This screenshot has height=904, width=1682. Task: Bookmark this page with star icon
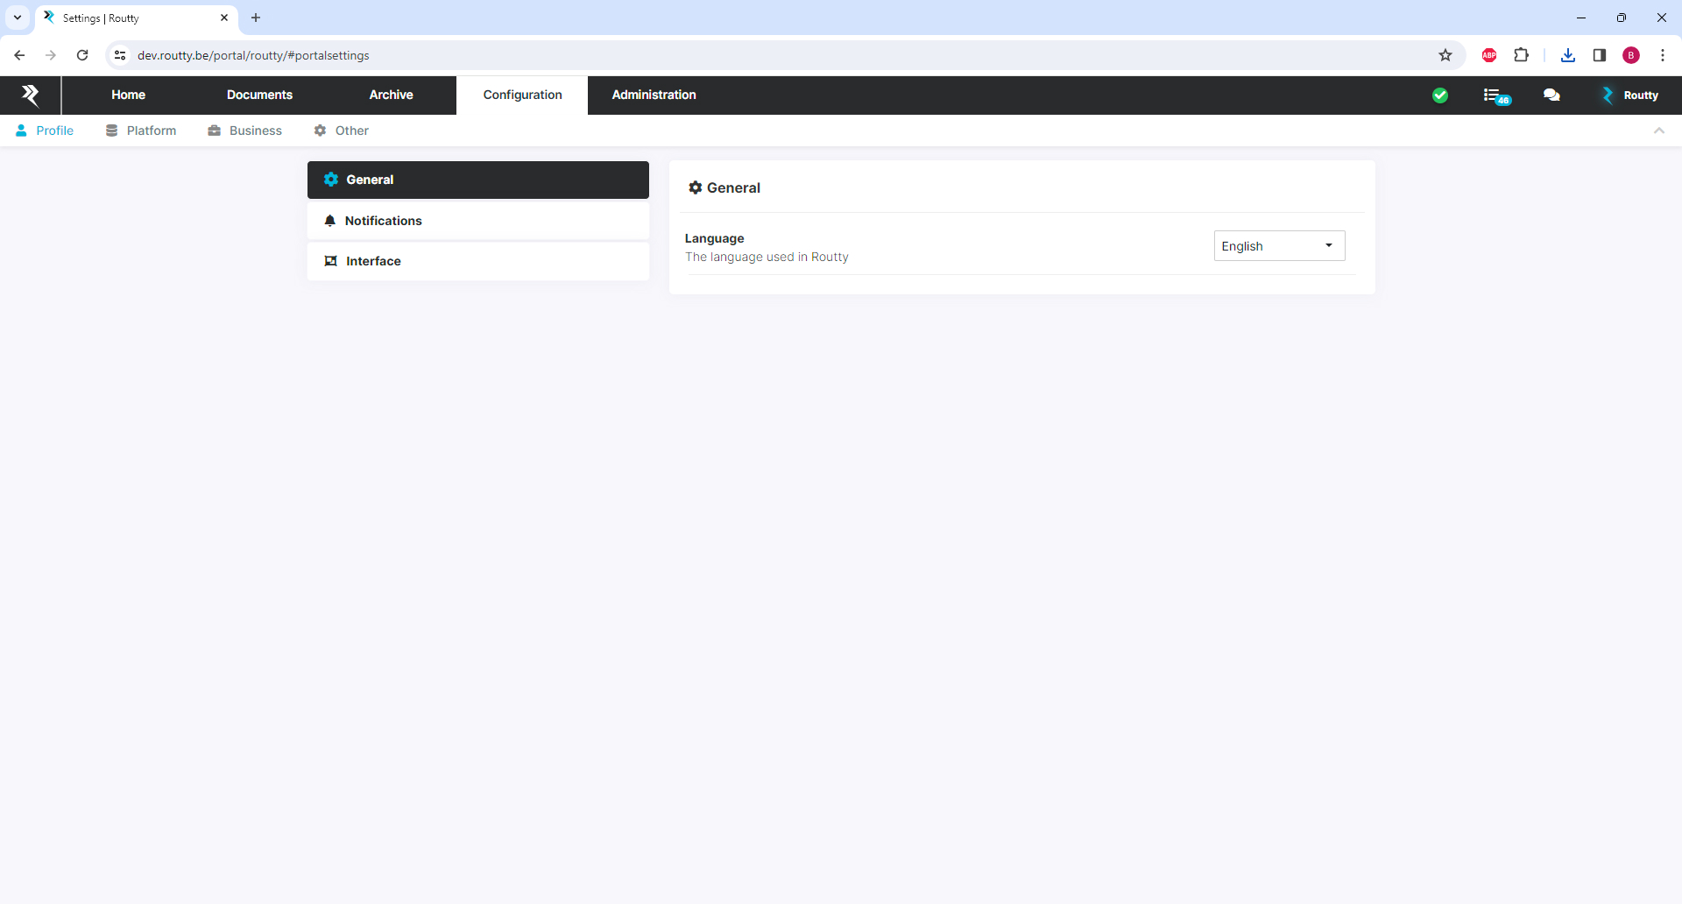pos(1445,55)
